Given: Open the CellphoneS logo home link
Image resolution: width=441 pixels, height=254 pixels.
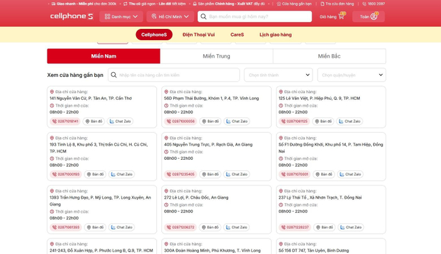Looking at the screenshot, I should [71, 16].
